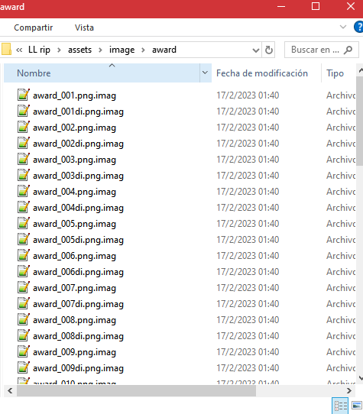Open the address bar history dropdown
Viewport: 363px width, 414px height.
256,50
